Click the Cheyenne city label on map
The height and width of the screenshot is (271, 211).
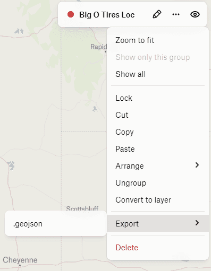click(x=20, y=260)
